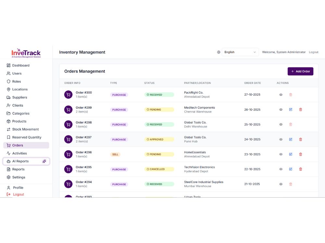Click the AI Reports sparkle icon
Image resolution: width=325 pixels, height=243 pixels.
44,161
